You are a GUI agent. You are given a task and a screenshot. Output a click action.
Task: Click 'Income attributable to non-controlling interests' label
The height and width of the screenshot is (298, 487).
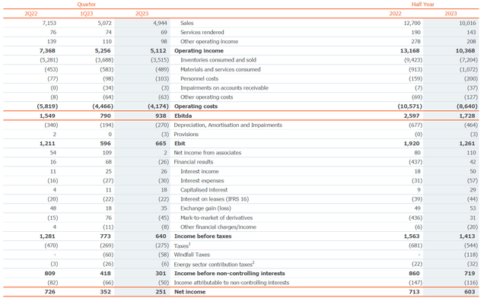click(231, 283)
